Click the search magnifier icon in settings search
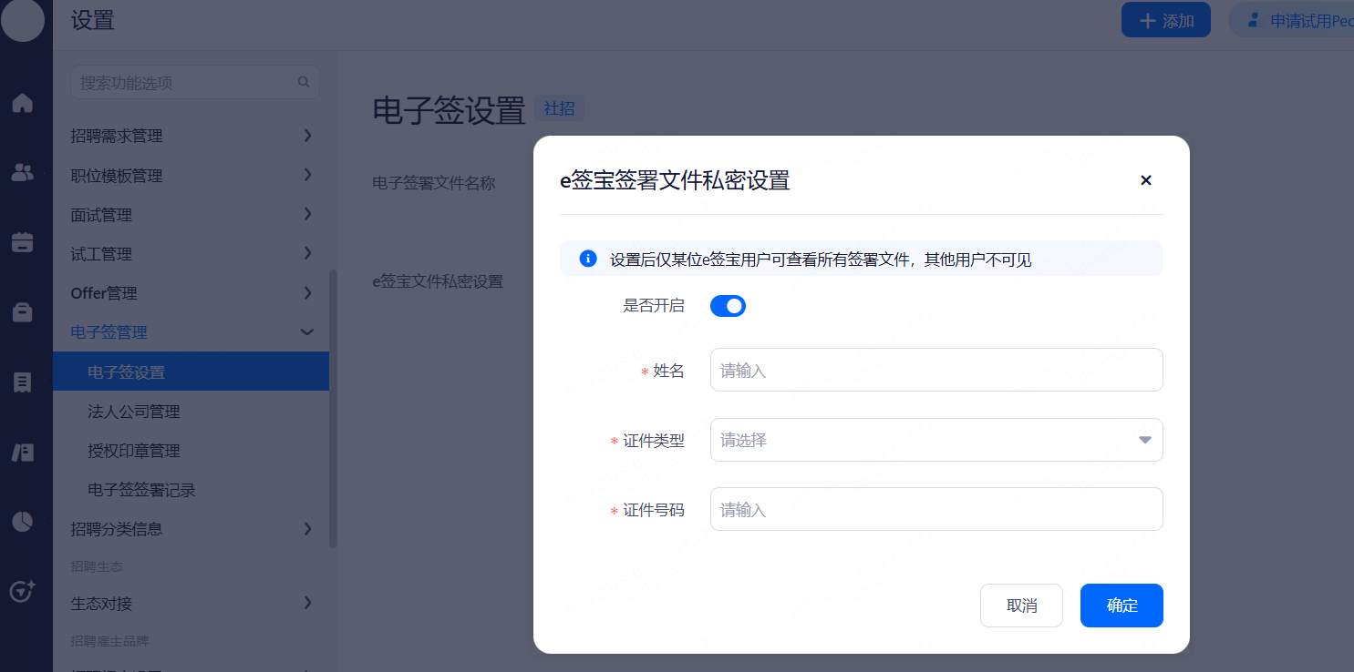The height and width of the screenshot is (672, 1354). pos(304,82)
